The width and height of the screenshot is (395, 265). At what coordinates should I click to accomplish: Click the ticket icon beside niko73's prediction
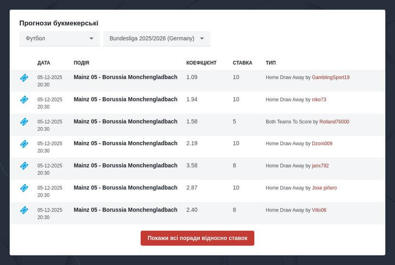(x=24, y=99)
